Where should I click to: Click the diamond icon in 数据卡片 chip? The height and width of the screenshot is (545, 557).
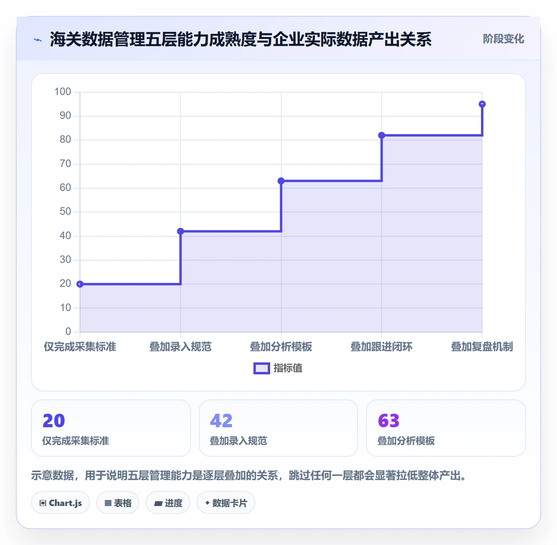pos(207,503)
